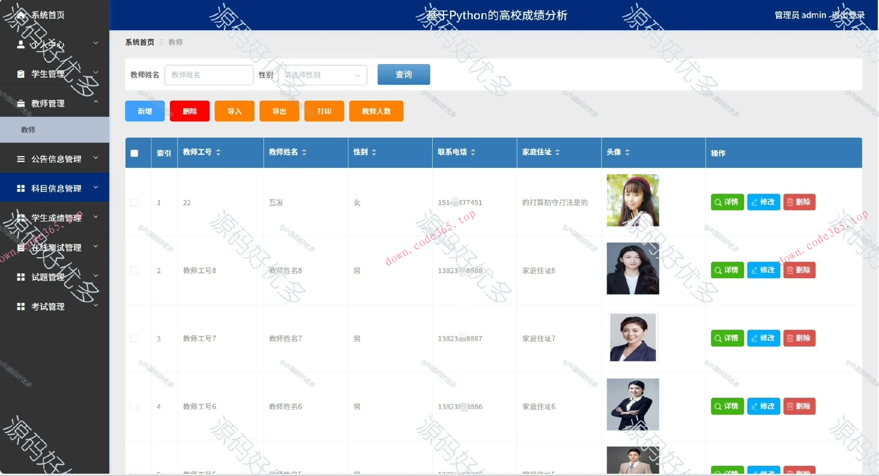879x476 pixels.
Task: Open the 性别 gender dropdown
Action: [x=322, y=75]
